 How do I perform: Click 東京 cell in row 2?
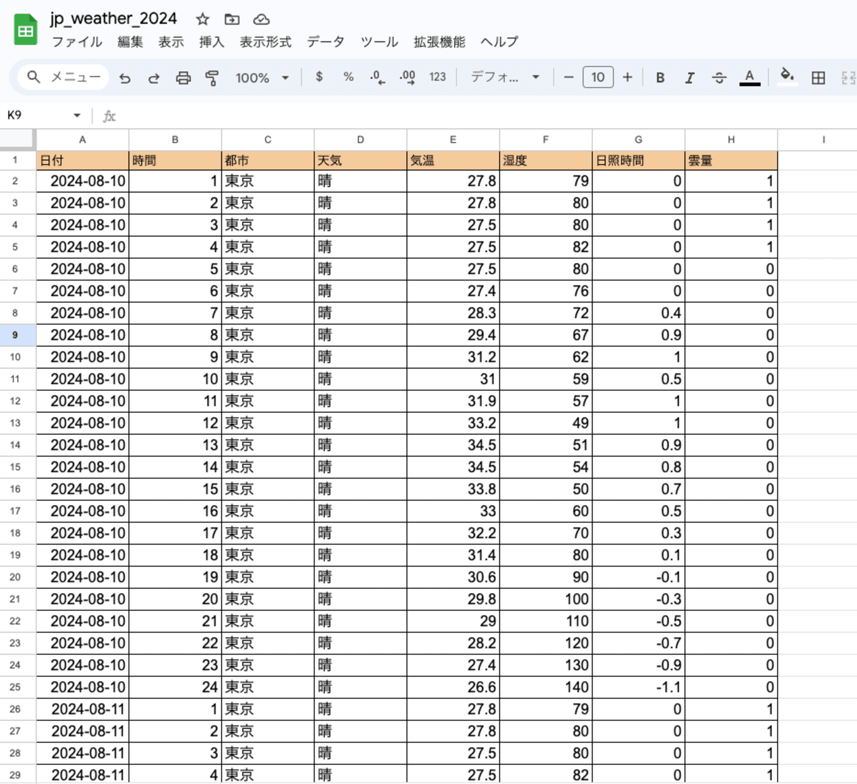[x=268, y=181]
